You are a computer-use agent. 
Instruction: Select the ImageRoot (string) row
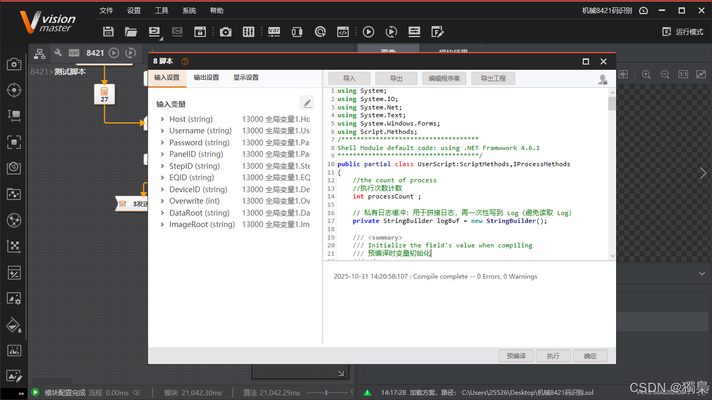pyautogui.click(x=235, y=224)
